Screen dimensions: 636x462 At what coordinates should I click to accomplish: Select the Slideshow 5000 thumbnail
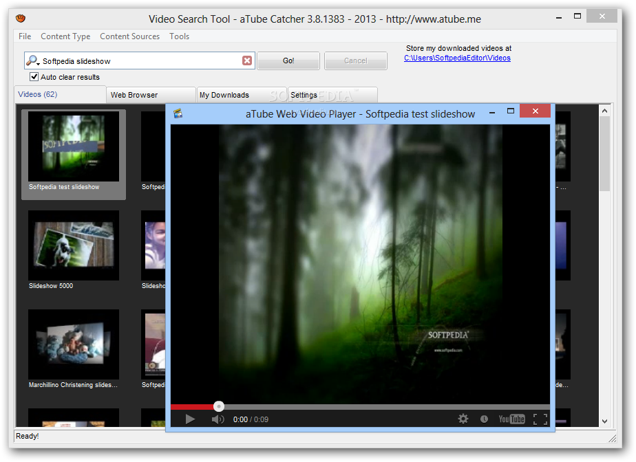point(74,245)
